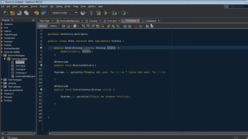Image resolution: width=248 pixels, height=139 pixels.
Task: Open the Refactor menu
Action: click(x=44, y=7)
